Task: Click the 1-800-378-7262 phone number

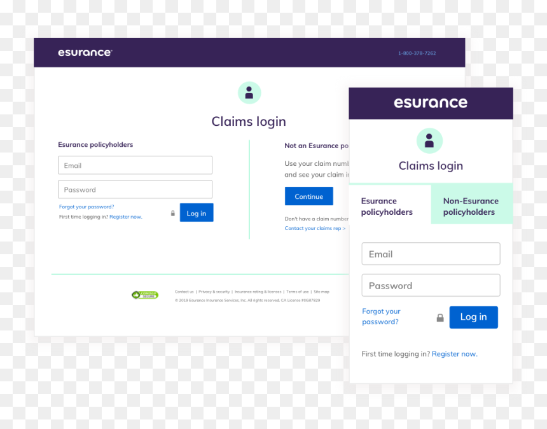Action: click(x=417, y=53)
